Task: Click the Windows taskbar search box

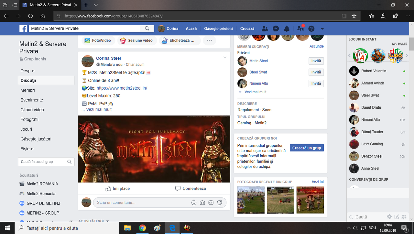Action: tap(67, 228)
